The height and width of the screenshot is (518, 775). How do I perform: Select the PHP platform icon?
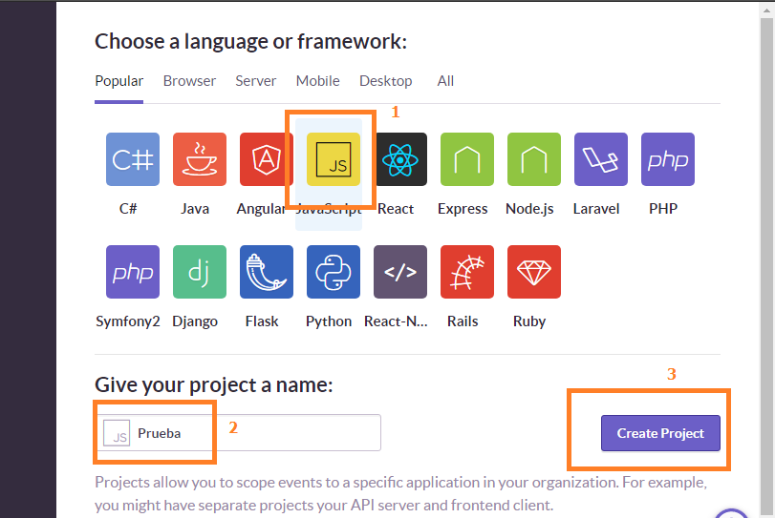[668, 159]
